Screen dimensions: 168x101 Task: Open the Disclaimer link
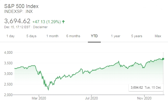click(x=40, y=27)
